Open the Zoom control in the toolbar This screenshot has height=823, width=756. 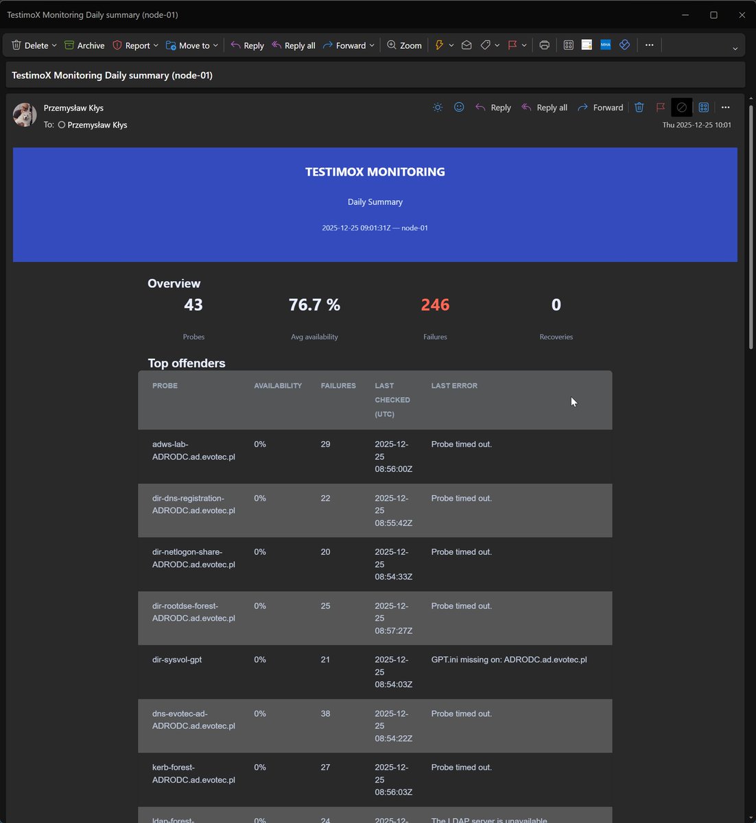point(404,45)
